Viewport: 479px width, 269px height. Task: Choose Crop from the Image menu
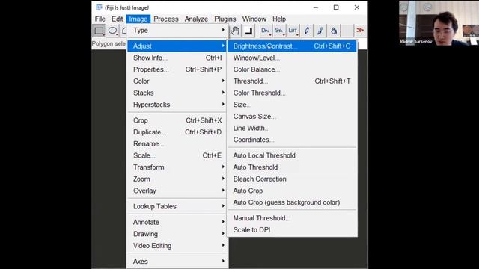(177, 120)
